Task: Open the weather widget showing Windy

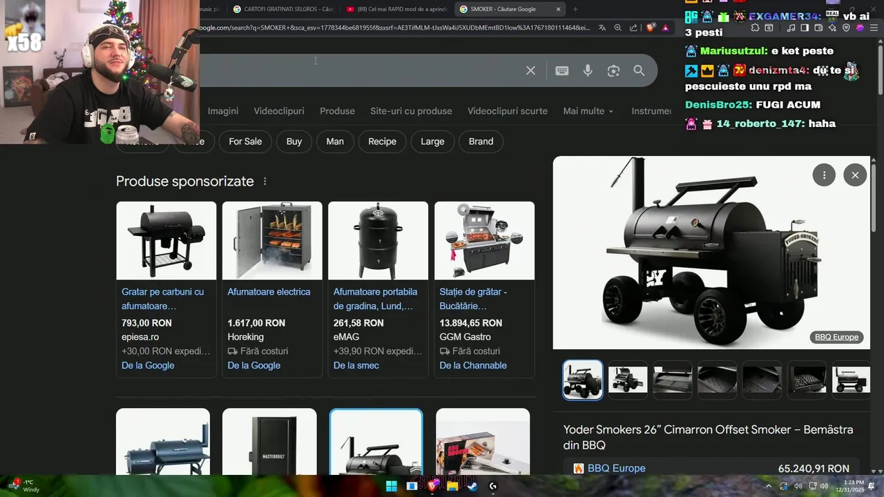Action: click(24, 486)
